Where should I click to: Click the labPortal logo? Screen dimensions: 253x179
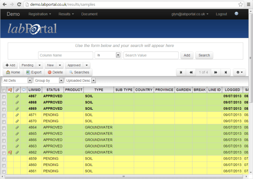[32, 29]
